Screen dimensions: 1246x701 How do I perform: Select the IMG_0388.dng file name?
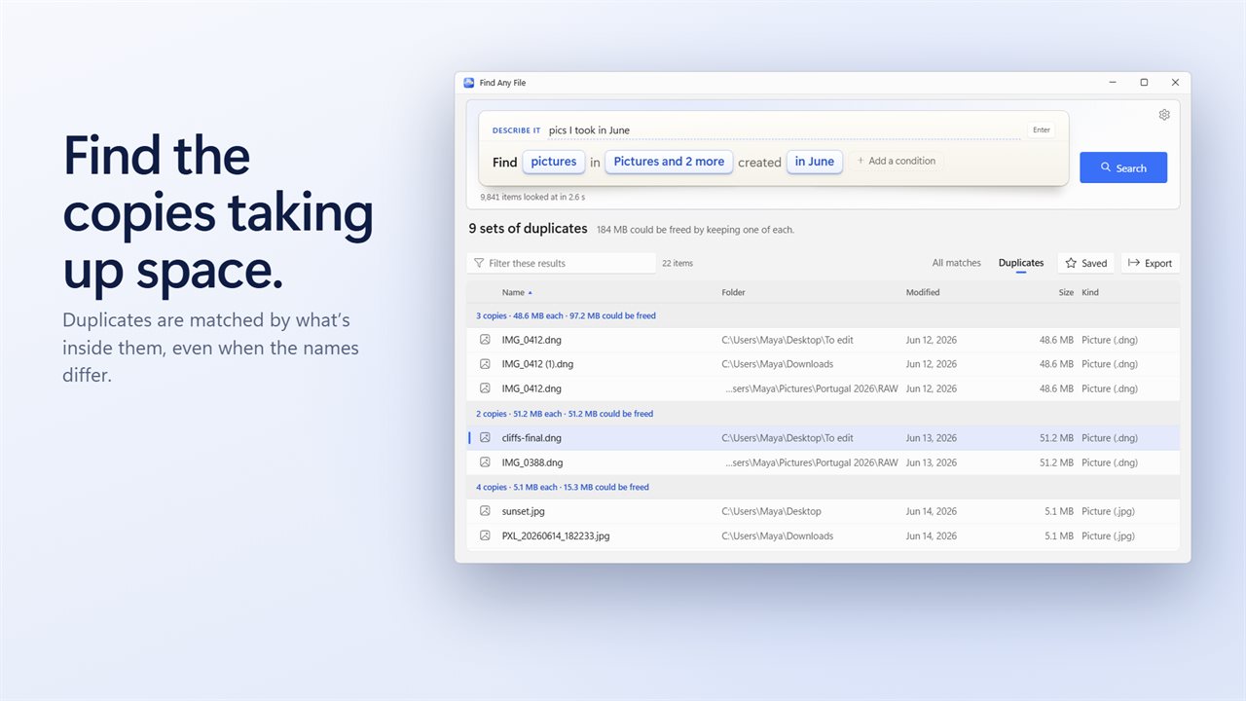531,462
